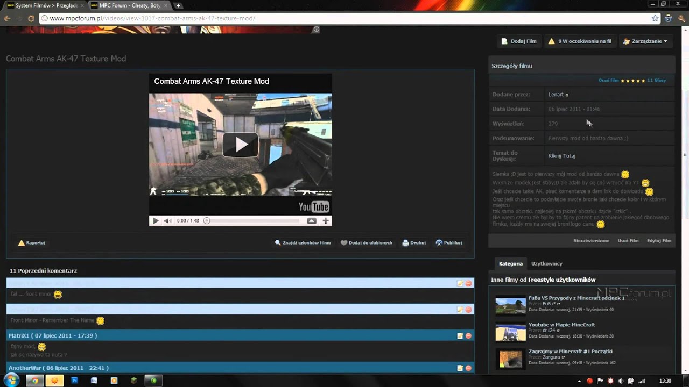
Task: Delete the 'Remember The Name' comment
Action: (x=468, y=310)
